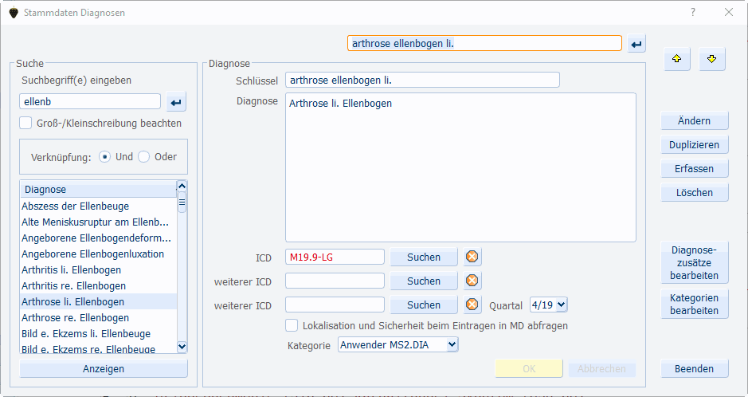The width and height of the screenshot is (748, 397).
Task: Click the second empty 'weiterer ICD' input field
Action: point(335,305)
